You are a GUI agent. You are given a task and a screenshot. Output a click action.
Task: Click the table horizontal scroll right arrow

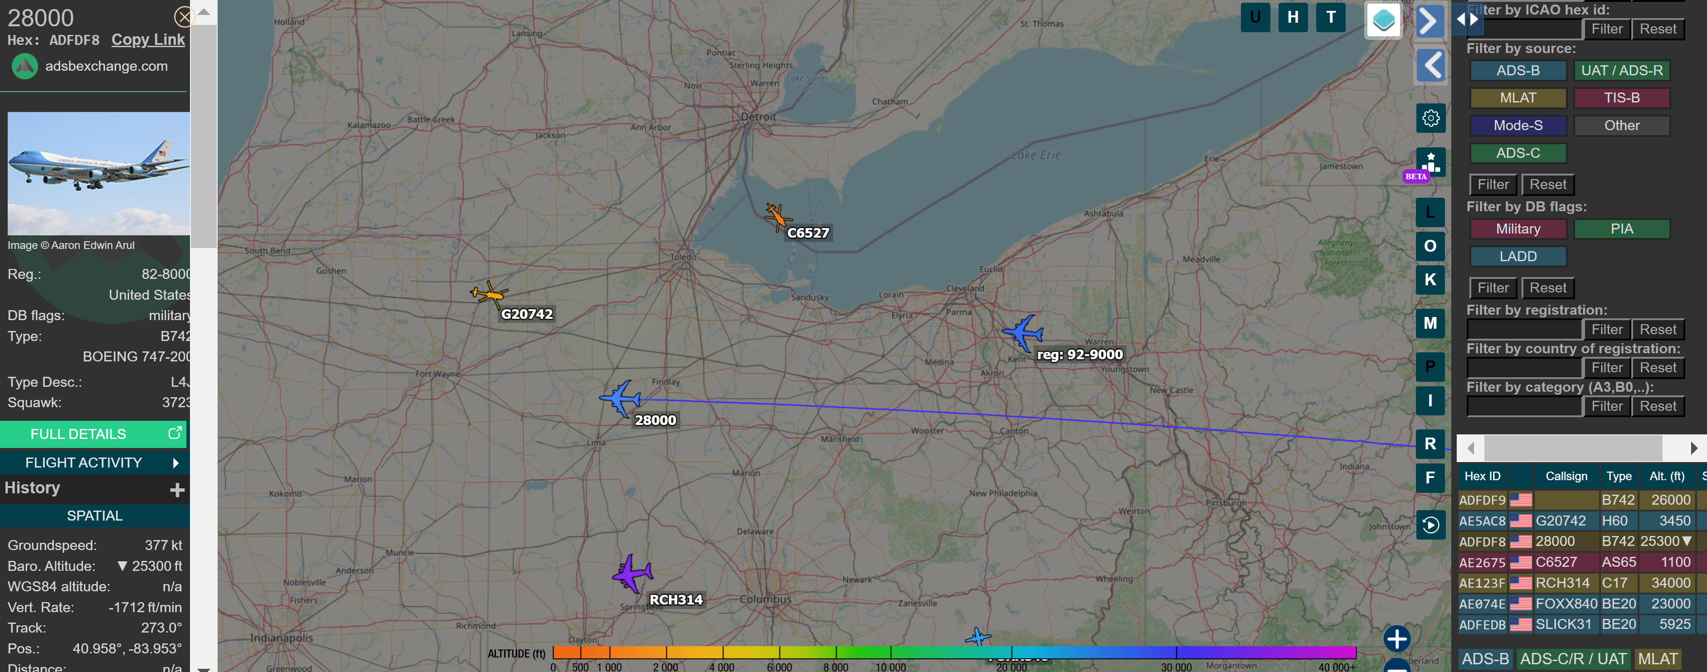pyautogui.click(x=1694, y=448)
